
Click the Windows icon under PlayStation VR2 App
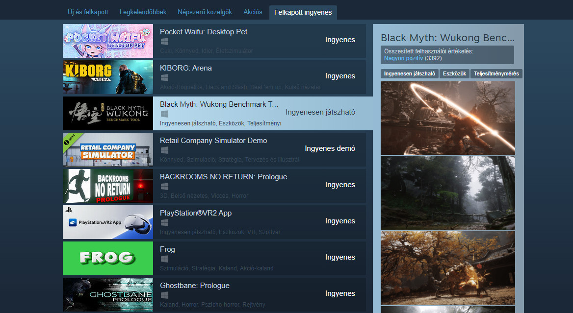(164, 222)
